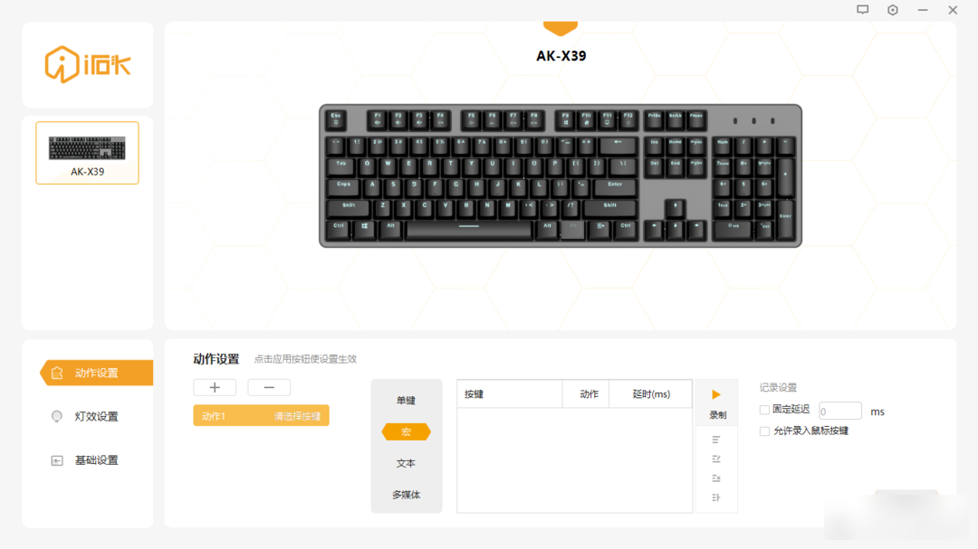Add a new action with plus button
Screen dimensions: 978x549
[215, 388]
